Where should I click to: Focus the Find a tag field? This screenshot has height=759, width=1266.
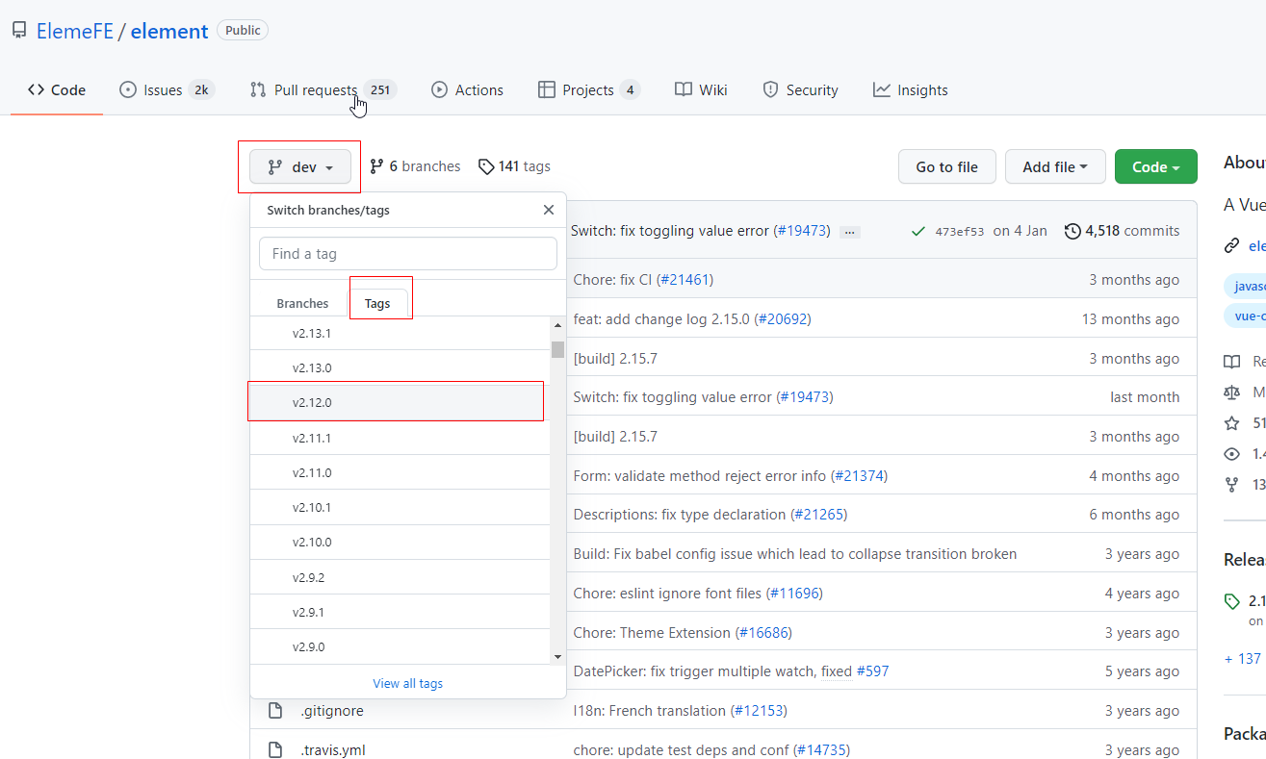[408, 254]
